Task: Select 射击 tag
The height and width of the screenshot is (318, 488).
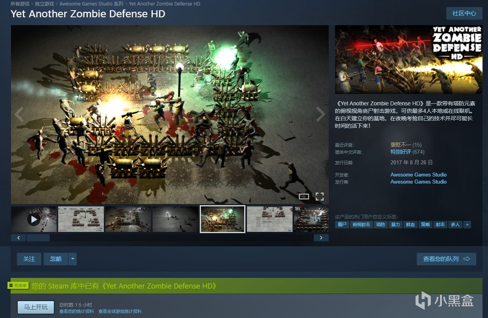Action: coord(440,224)
